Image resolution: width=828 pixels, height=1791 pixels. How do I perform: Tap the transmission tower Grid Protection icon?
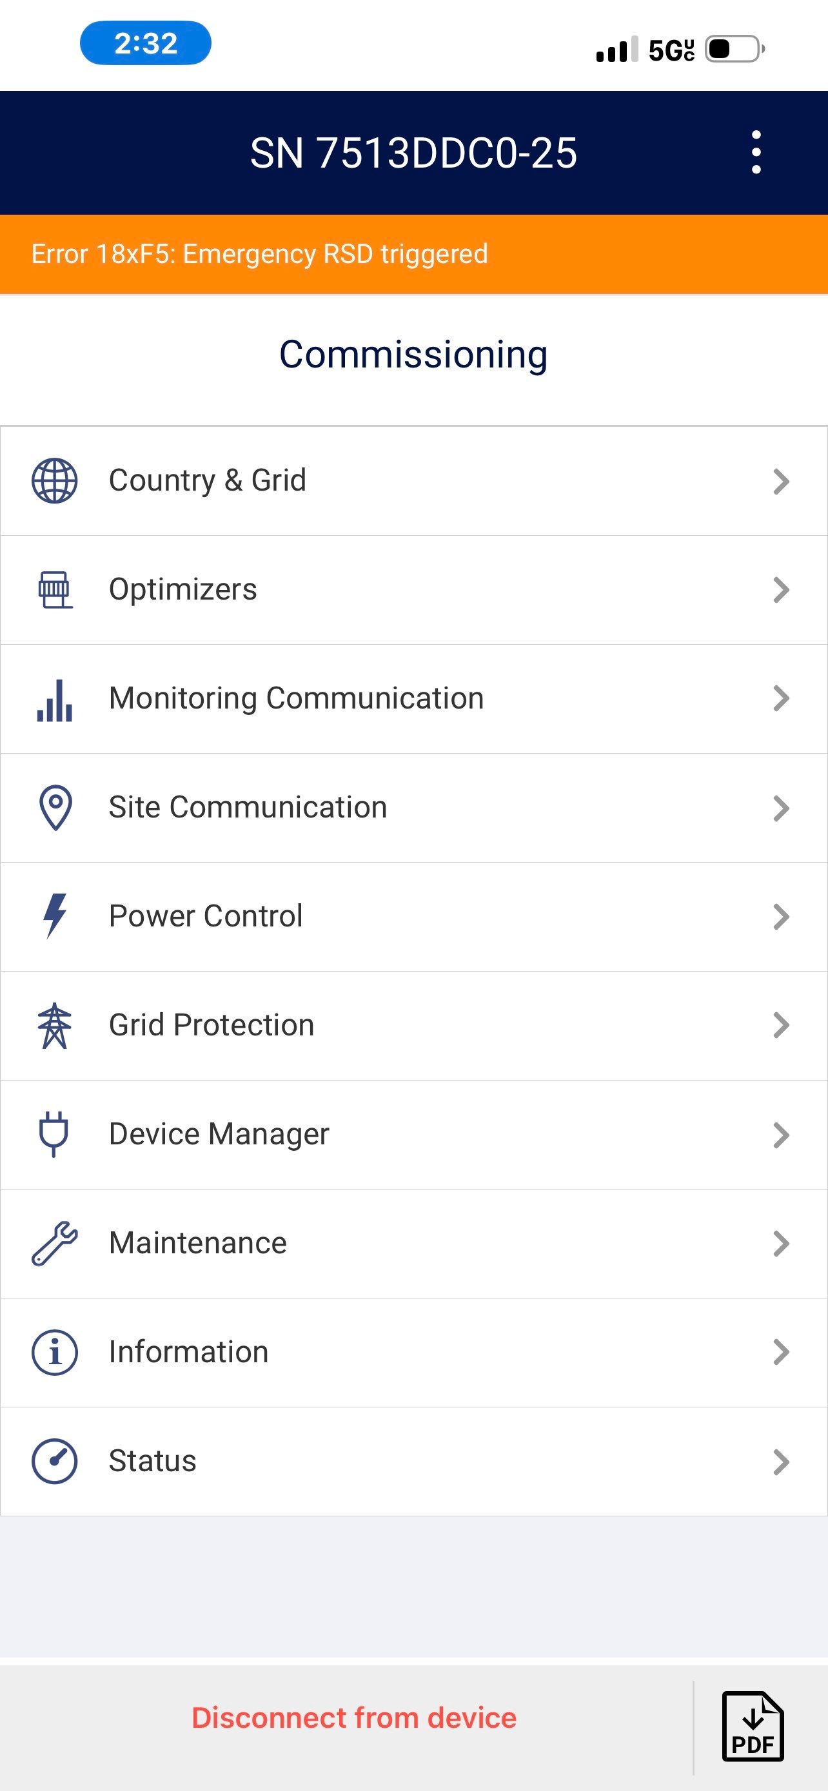(x=54, y=1026)
